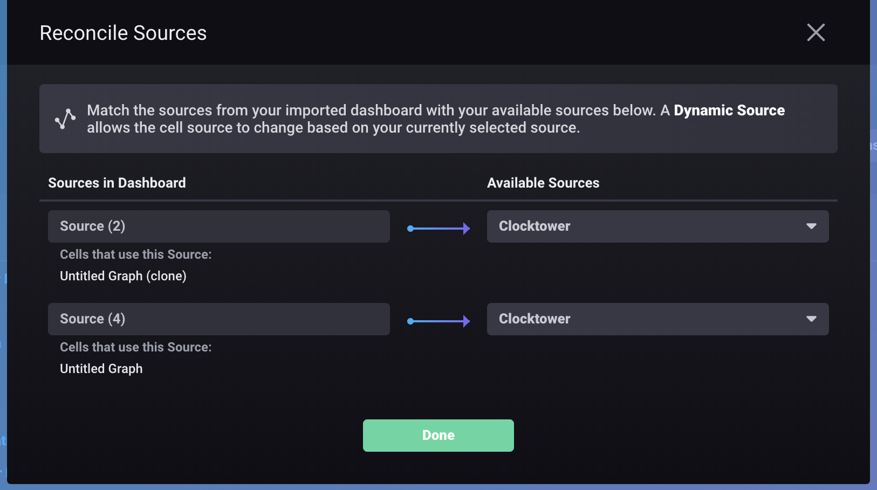Close the Reconcile Sources dialog
877x490 pixels.
coord(816,32)
